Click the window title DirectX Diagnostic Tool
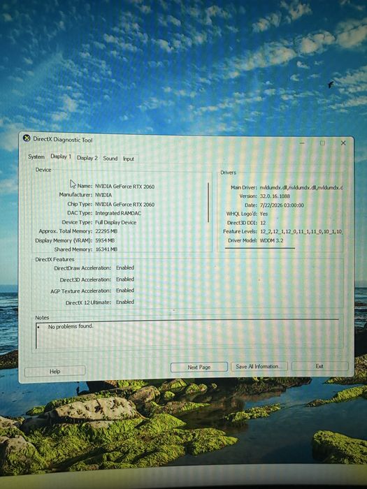The image size is (367, 489). coord(63,140)
